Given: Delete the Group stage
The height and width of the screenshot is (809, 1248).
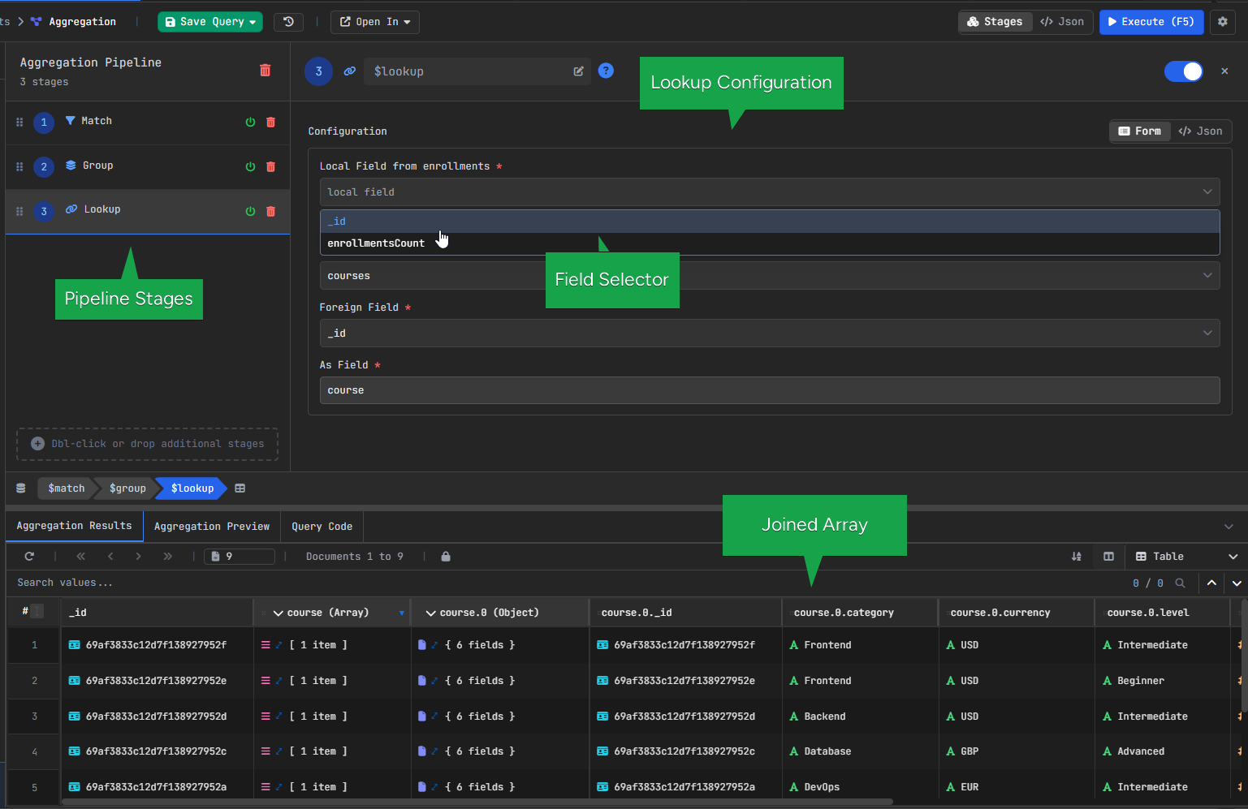Looking at the screenshot, I should (x=271, y=167).
